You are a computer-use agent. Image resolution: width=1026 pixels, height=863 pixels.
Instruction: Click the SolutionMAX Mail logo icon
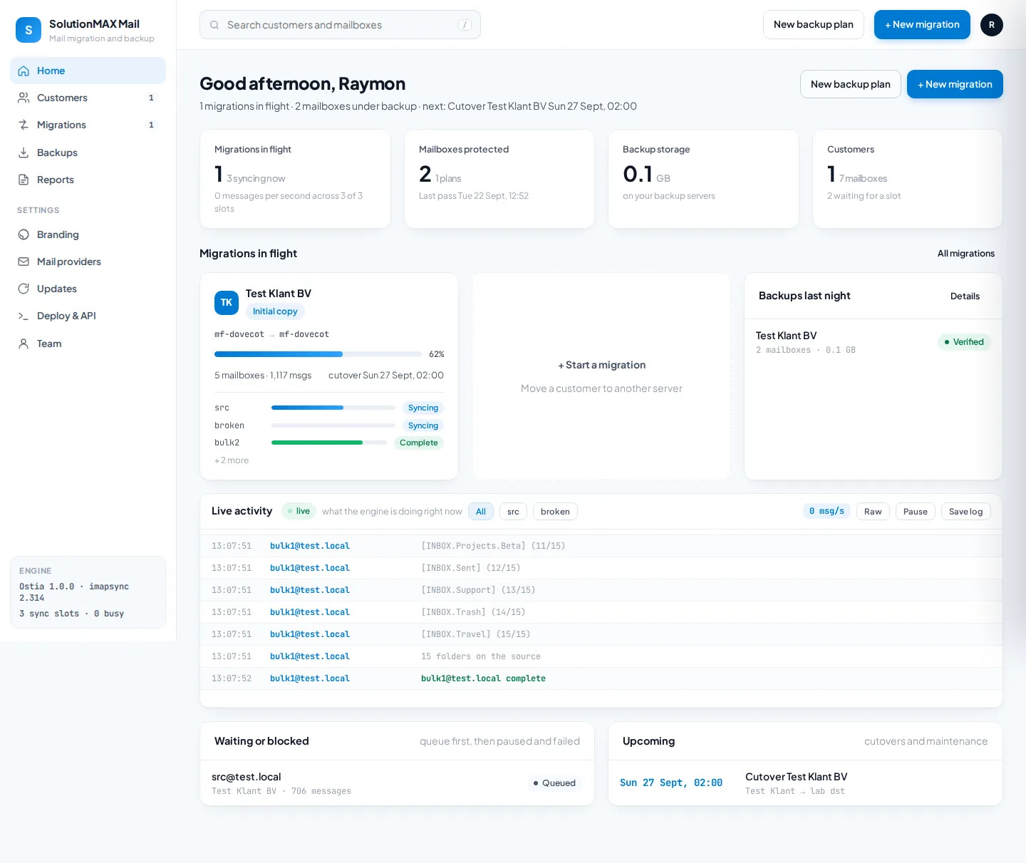28,30
